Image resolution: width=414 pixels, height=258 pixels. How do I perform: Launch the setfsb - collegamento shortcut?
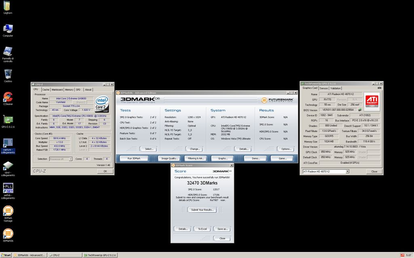(x=8, y=191)
